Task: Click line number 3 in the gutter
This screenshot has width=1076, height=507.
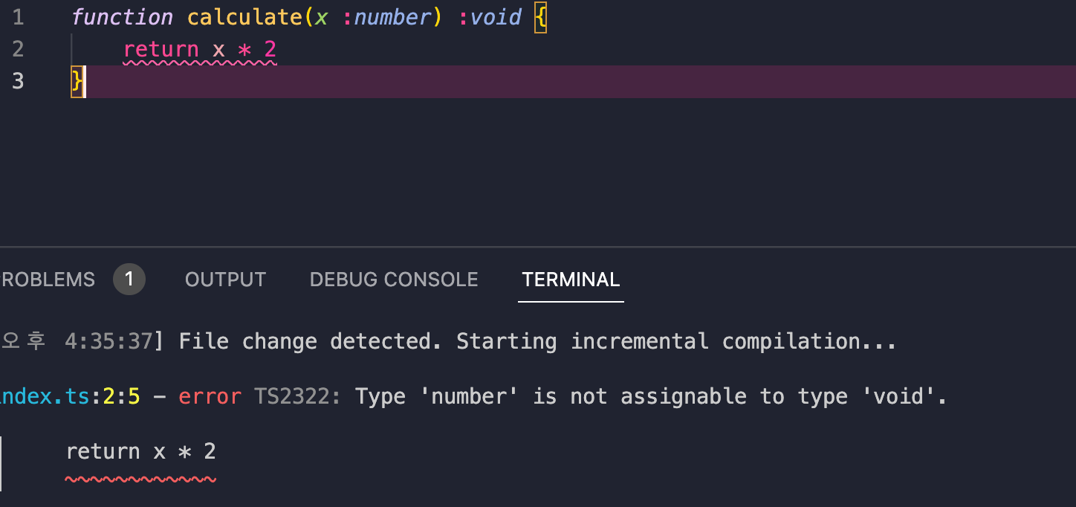Action: point(19,81)
